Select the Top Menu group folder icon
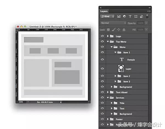Screen dimensions: 165x129 click(112, 42)
